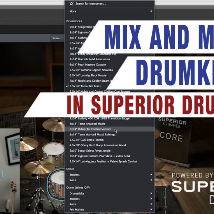This screenshot has width=214, height=214.
Task: Pick 3.5x14" GMS Brass Piccolo
Action: (86, 140)
